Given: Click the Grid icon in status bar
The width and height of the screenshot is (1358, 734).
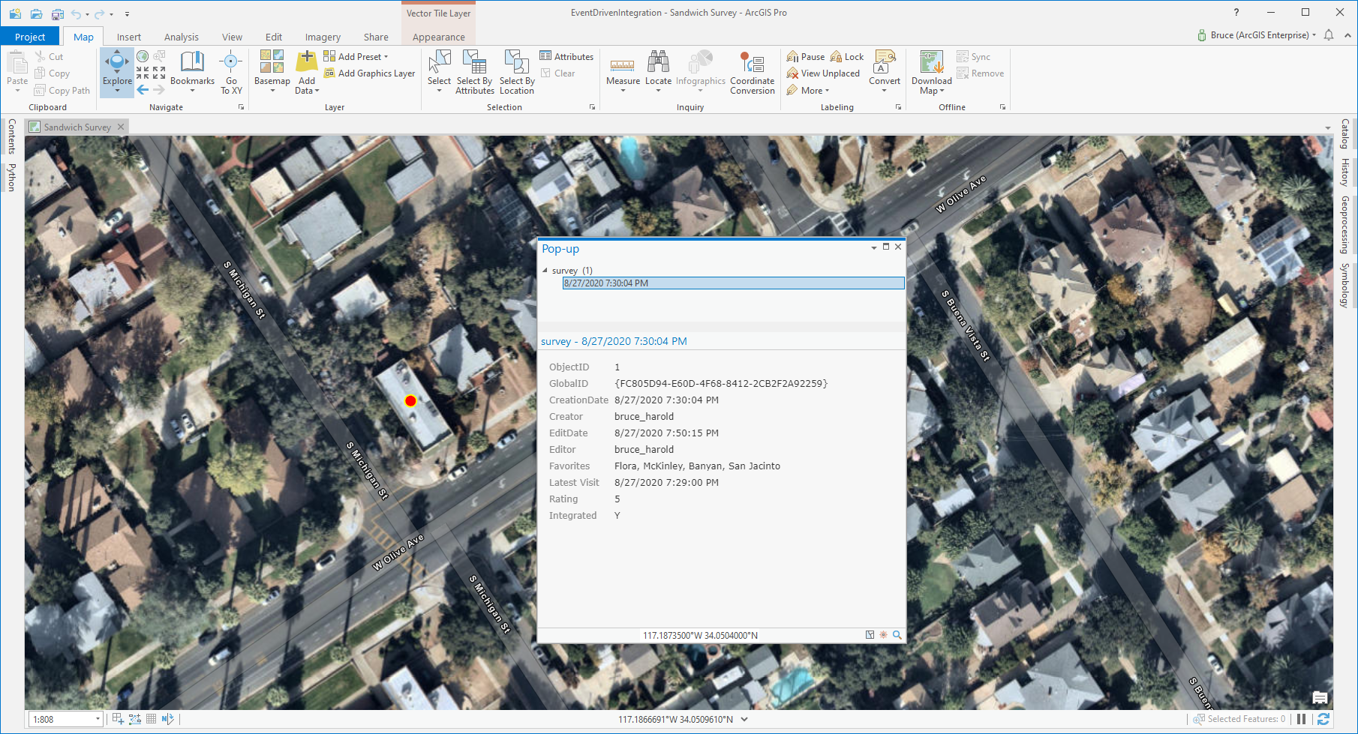Looking at the screenshot, I should [151, 719].
